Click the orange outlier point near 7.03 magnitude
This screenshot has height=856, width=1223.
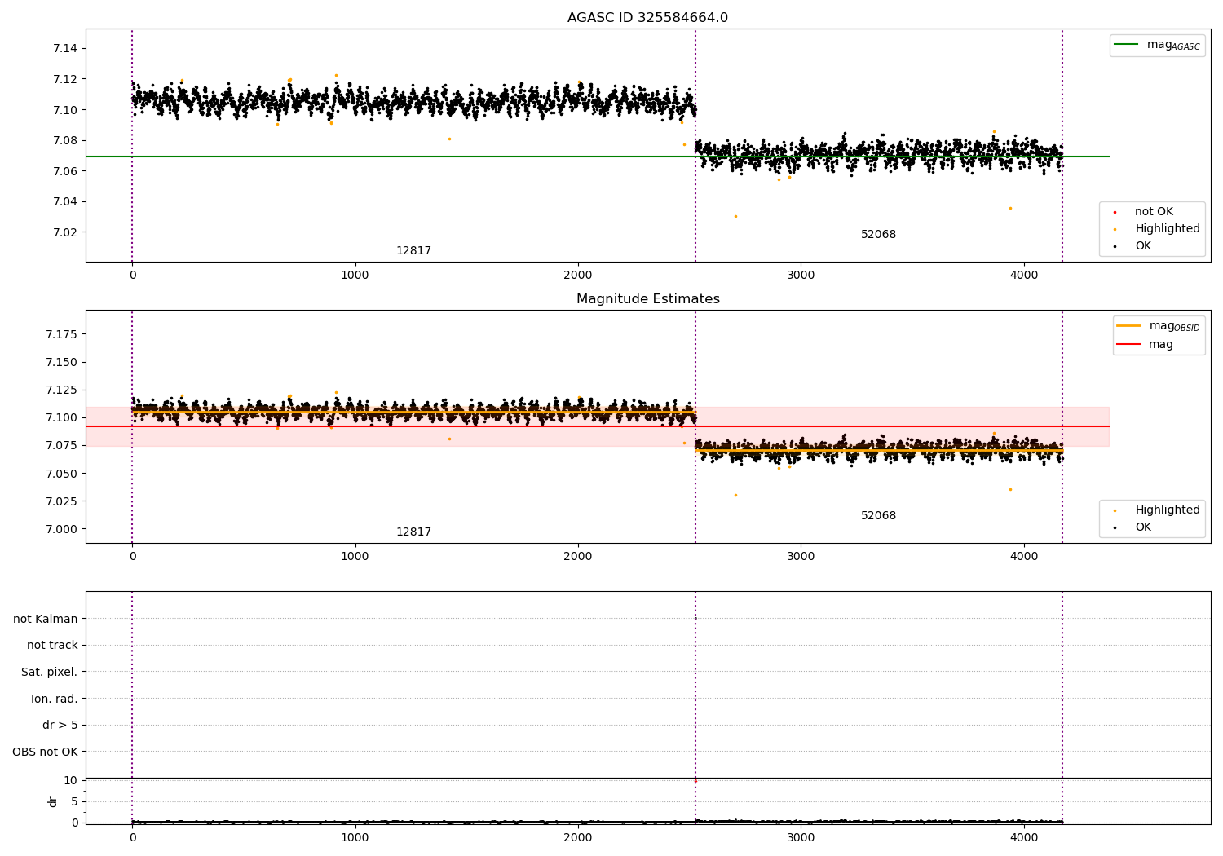[x=735, y=216]
